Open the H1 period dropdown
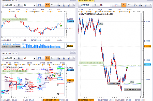This screenshot has height=101, width=153. tap(111, 5)
